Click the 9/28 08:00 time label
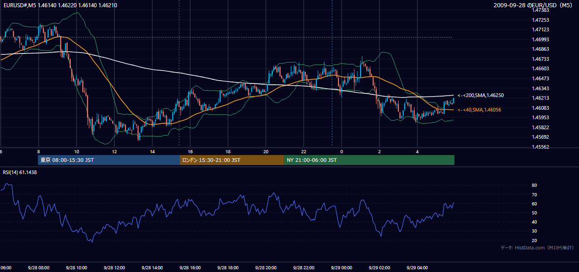This screenshot has height=272, width=579. (39, 267)
